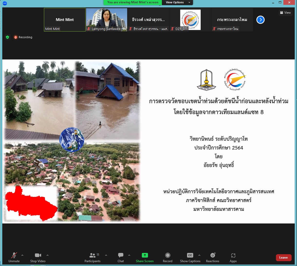Click the green Share Screen icon
The image size is (297, 266).
pos(145,255)
